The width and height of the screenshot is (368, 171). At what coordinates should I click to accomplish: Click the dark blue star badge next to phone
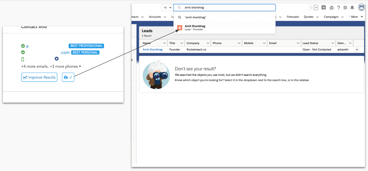57,58
